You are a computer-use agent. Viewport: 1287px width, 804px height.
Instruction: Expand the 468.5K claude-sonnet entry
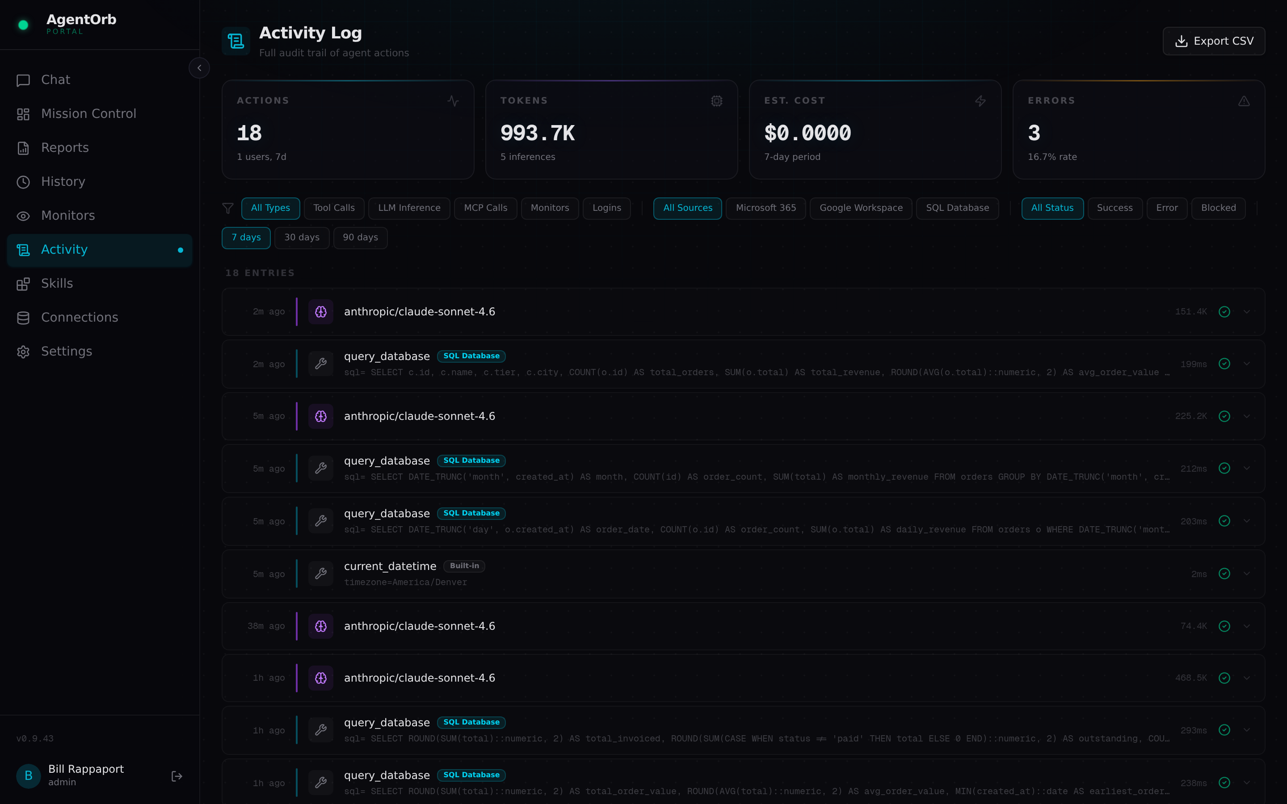point(1247,678)
